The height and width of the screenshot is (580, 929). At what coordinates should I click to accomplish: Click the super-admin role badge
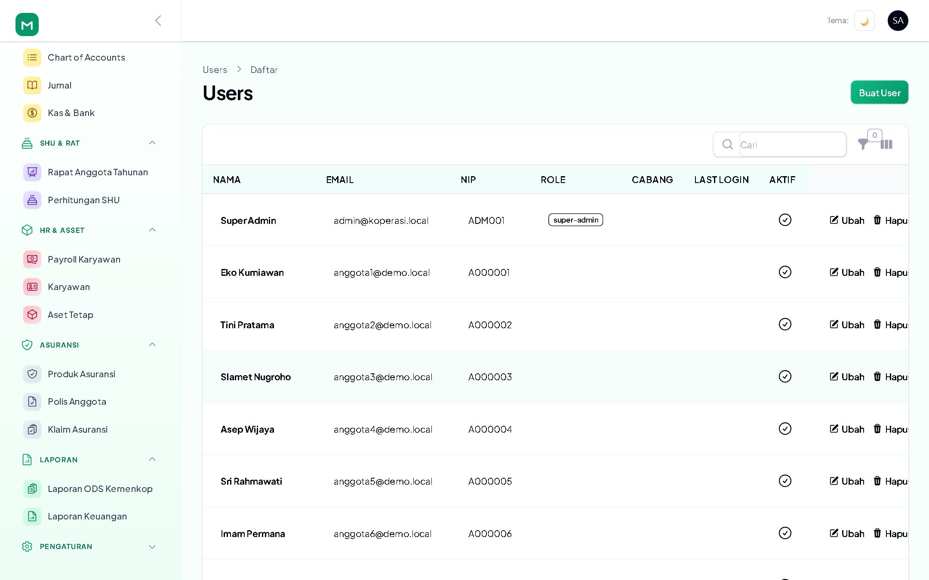point(575,220)
